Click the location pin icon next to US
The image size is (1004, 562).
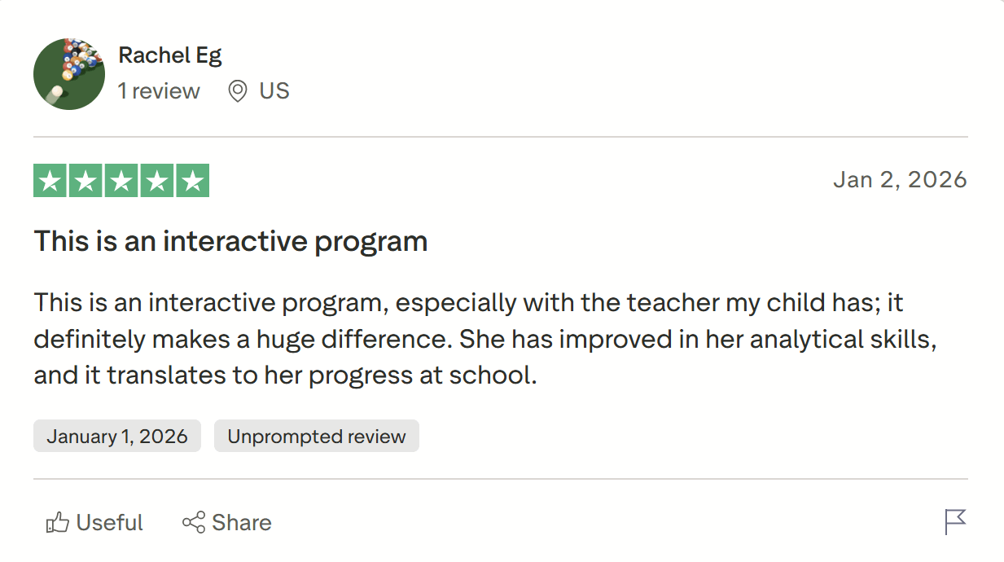(237, 90)
